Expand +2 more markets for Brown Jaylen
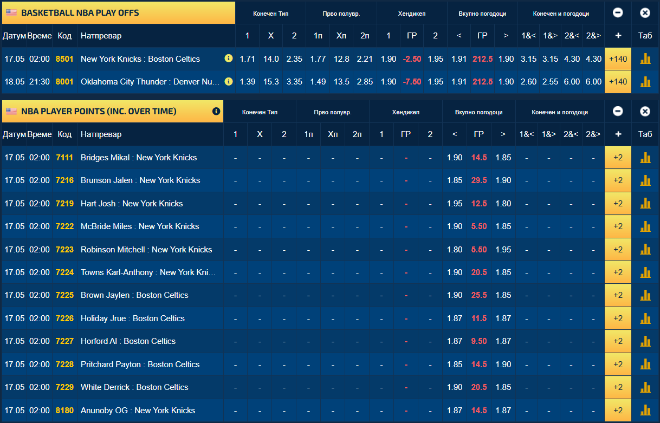This screenshot has height=423, width=660. [x=618, y=295]
